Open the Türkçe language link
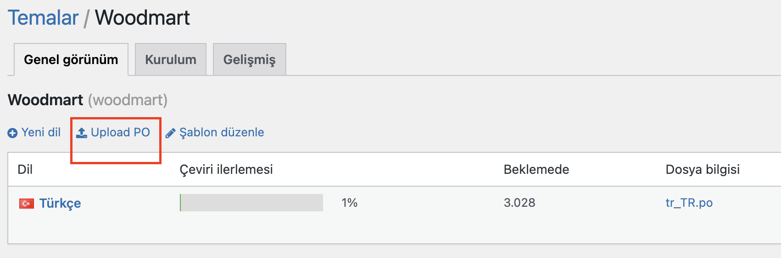This screenshot has width=781, height=258. 60,203
